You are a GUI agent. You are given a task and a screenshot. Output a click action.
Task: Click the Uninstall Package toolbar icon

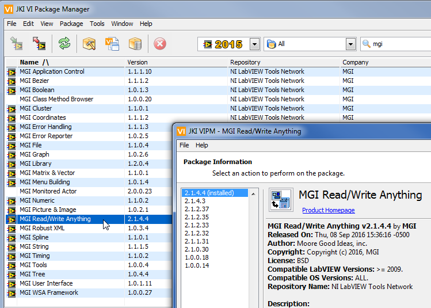[39, 43]
